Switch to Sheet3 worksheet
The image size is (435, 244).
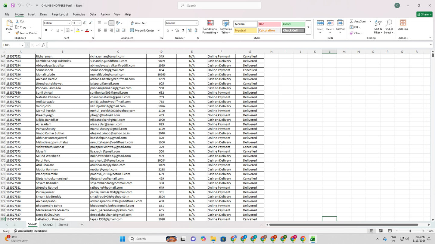tap(63, 225)
